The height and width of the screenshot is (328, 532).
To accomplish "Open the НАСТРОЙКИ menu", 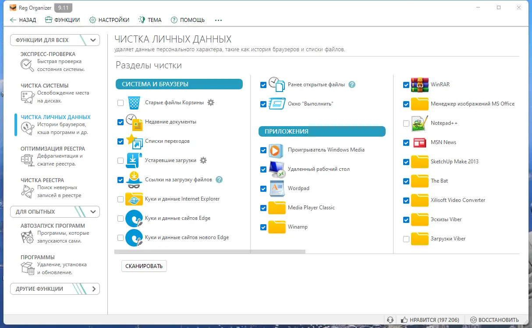I will [110, 20].
